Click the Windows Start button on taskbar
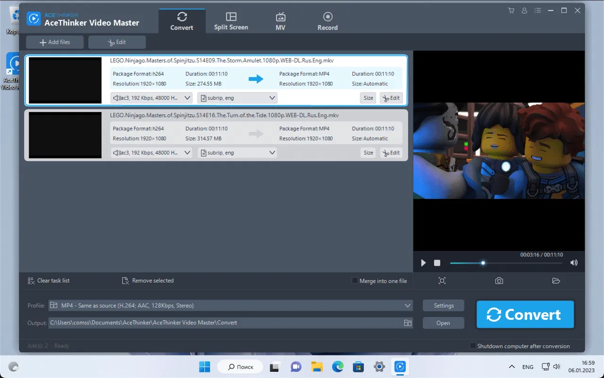Screen dimensions: 604x378 tap(205, 367)
